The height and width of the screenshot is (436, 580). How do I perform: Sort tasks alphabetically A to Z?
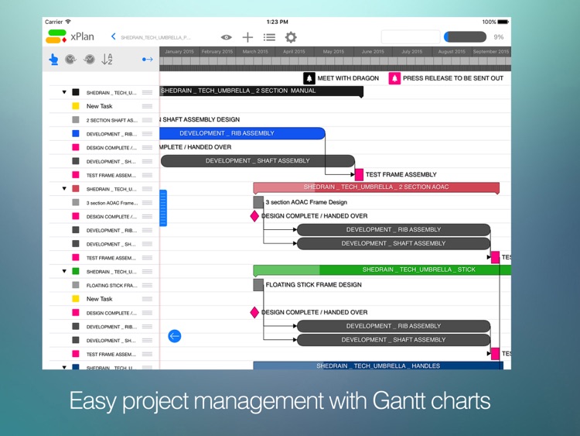[107, 59]
